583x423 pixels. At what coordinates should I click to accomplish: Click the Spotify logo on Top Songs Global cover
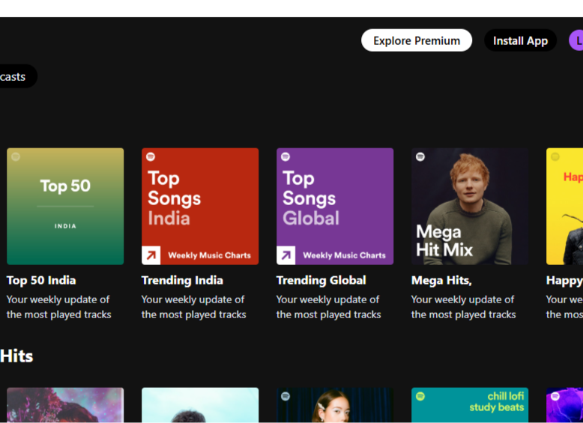286,157
